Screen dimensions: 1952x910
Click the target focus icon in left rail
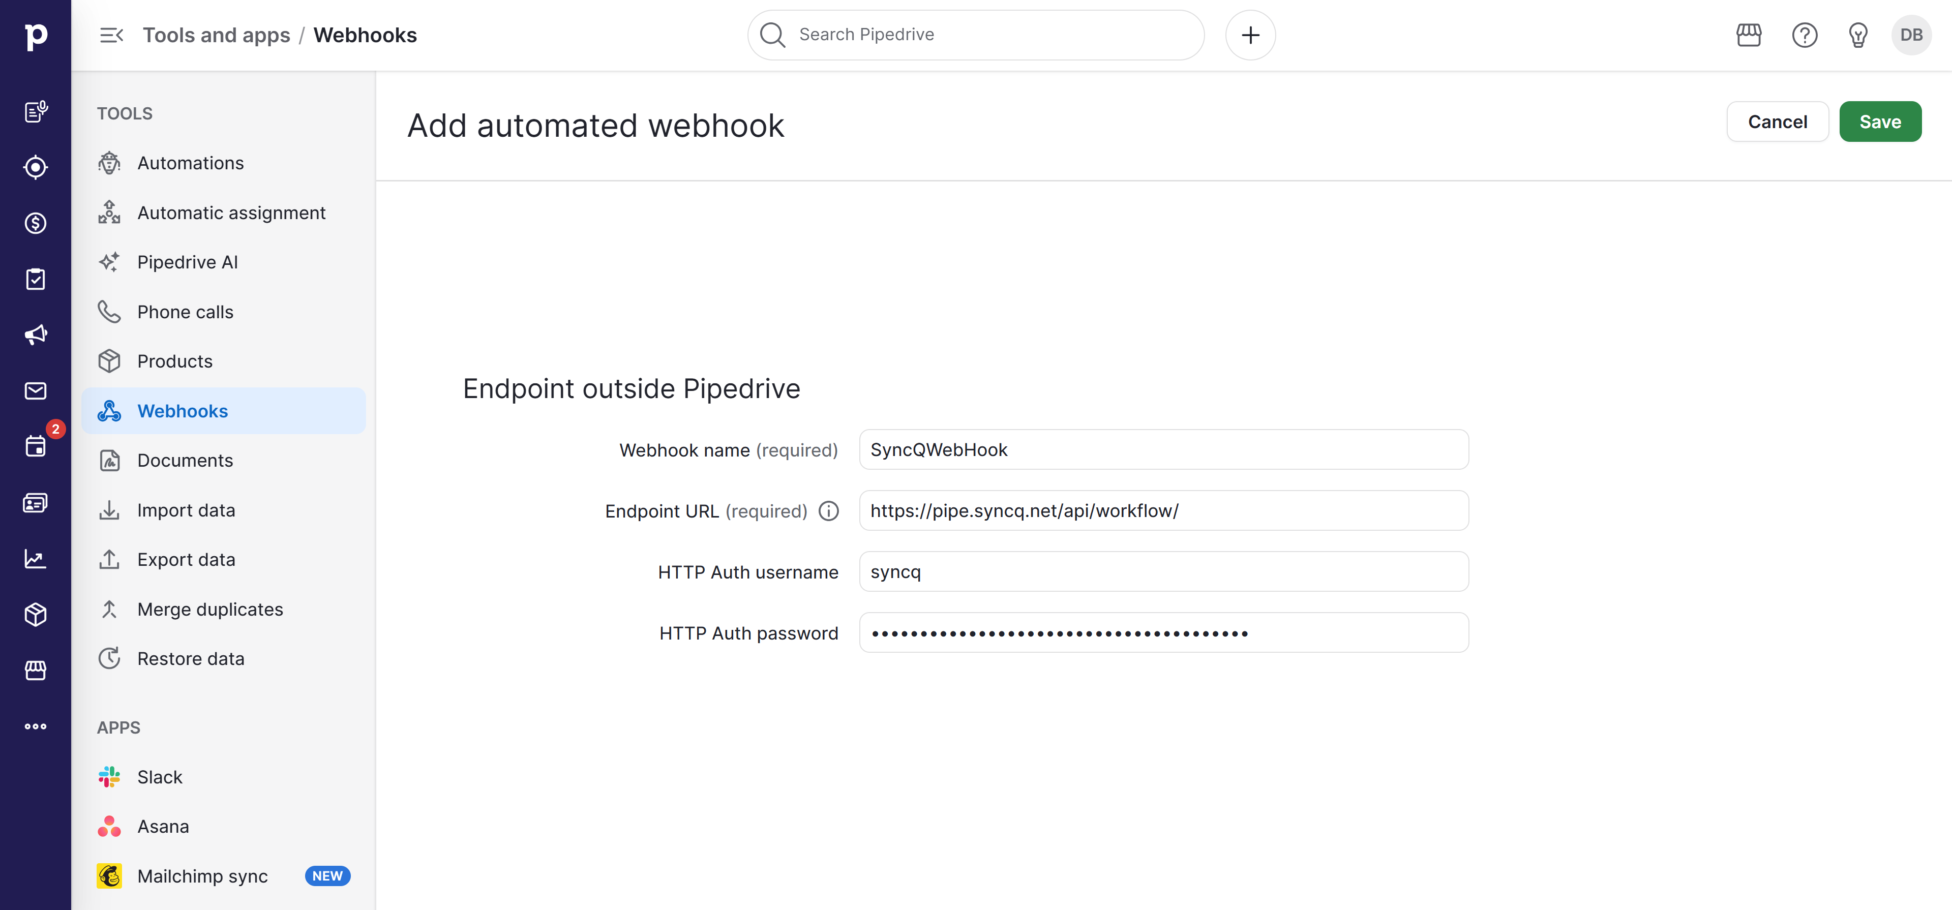coord(36,167)
